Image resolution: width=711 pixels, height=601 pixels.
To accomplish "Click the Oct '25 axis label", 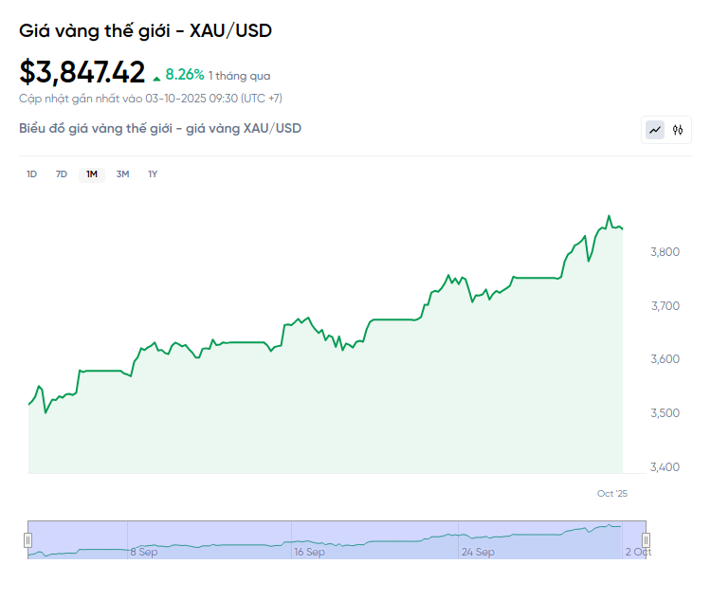I will (x=612, y=493).
